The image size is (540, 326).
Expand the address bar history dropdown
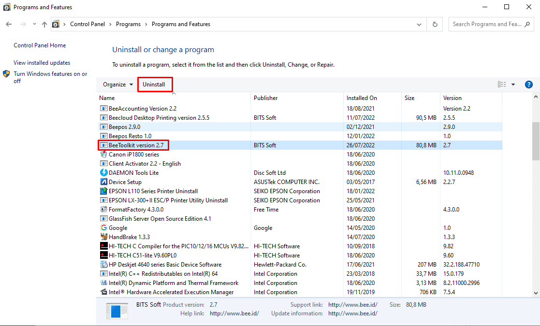(x=419, y=25)
